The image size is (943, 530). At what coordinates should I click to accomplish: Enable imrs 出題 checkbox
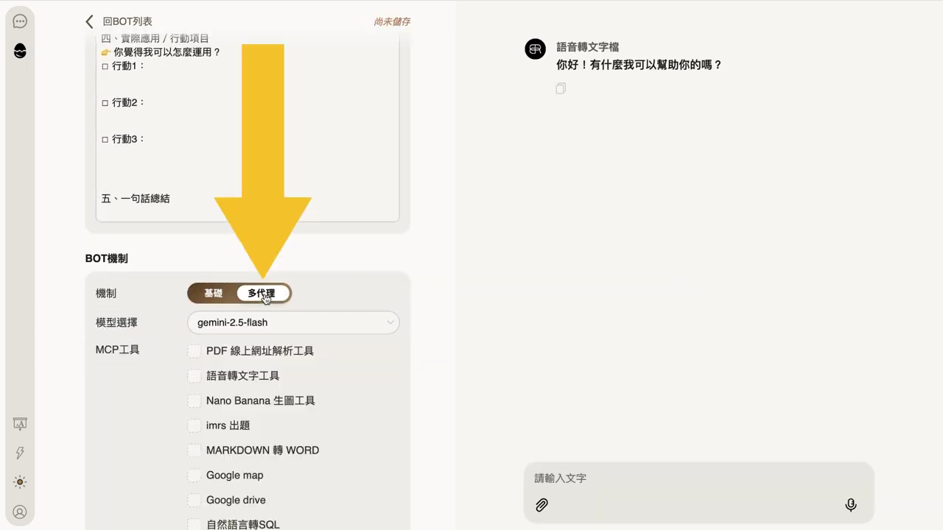click(x=194, y=425)
